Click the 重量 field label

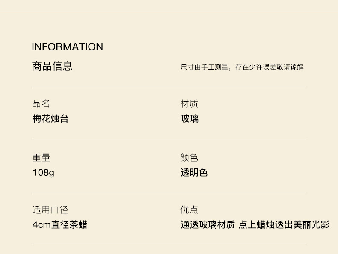click(x=41, y=158)
